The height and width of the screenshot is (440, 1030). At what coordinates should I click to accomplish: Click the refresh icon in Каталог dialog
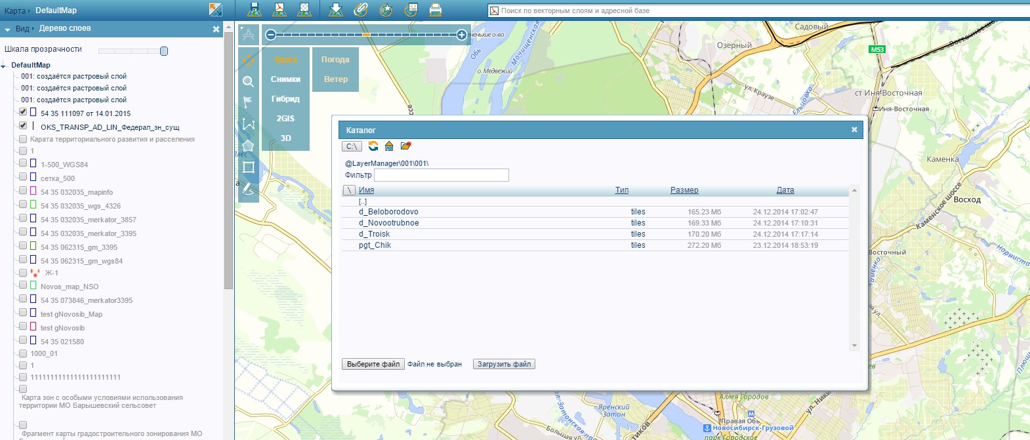point(373,146)
